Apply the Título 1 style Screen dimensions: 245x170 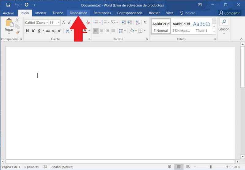tap(202, 27)
